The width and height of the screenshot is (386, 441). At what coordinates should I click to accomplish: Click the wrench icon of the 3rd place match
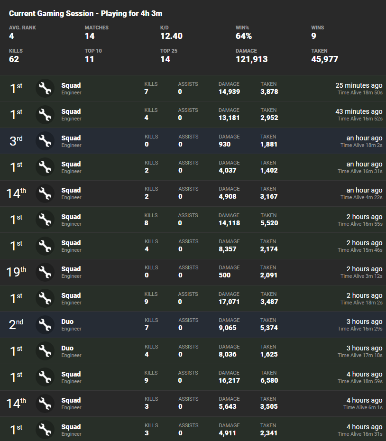(45, 141)
